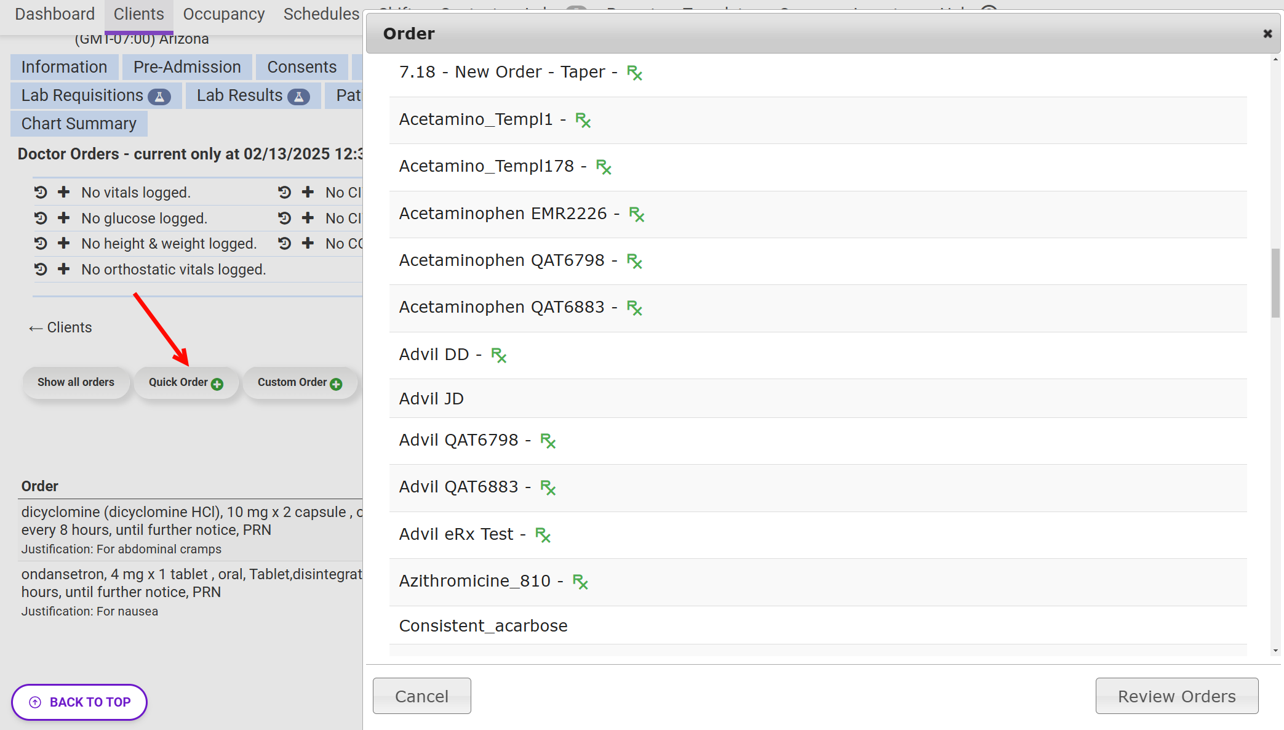Open Occupancy in top navigation
The height and width of the screenshot is (730, 1284).
pos(223,14)
